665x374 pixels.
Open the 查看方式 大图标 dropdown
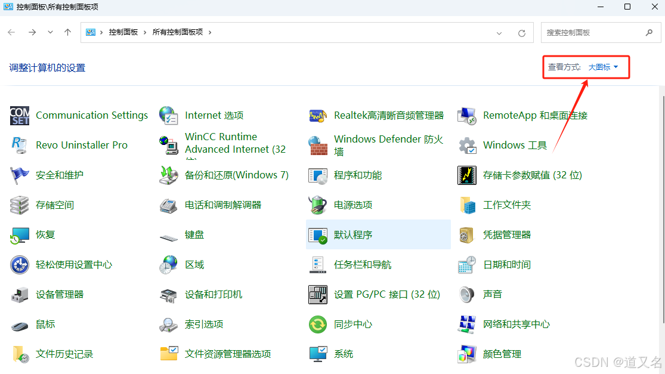pyautogui.click(x=603, y=67)
